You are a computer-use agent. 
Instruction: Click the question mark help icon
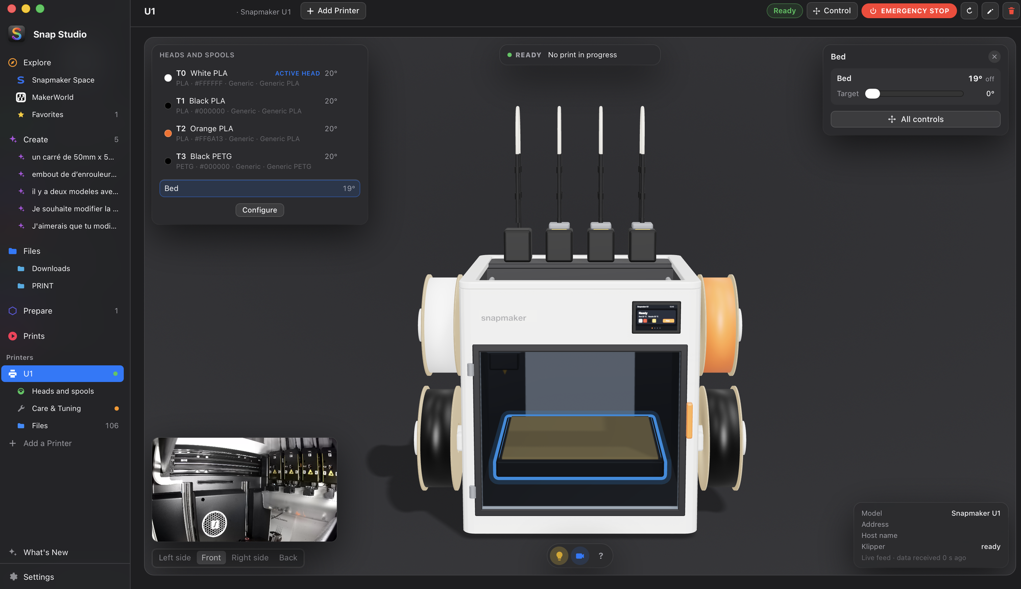tap(601, 556)
